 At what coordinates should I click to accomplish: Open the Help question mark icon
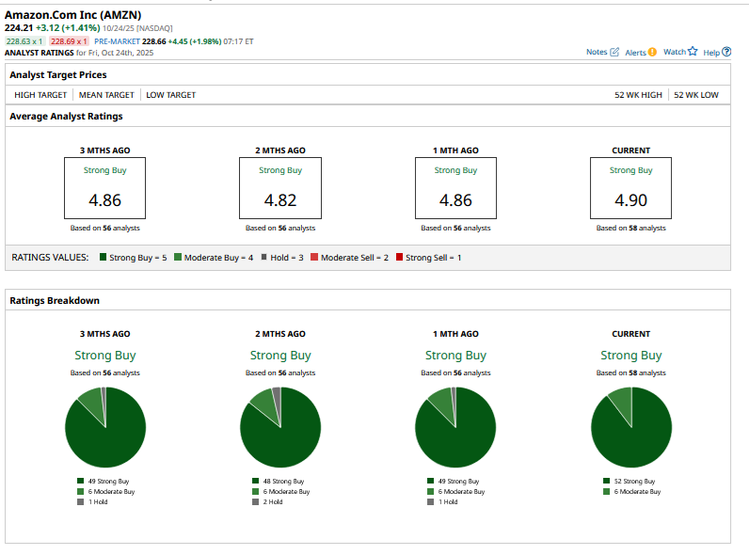coord(725,52)
